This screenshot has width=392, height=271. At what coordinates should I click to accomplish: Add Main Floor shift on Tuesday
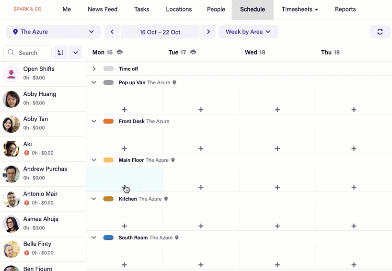tap(201, 187)
